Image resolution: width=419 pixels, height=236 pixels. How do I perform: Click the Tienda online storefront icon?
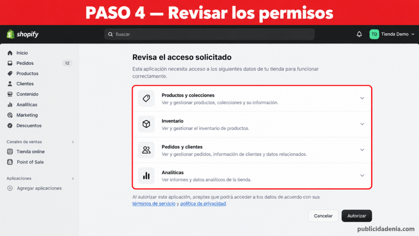tap(10, 152)
